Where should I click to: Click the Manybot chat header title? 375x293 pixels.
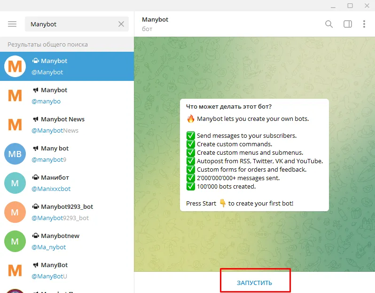(155, 19)
